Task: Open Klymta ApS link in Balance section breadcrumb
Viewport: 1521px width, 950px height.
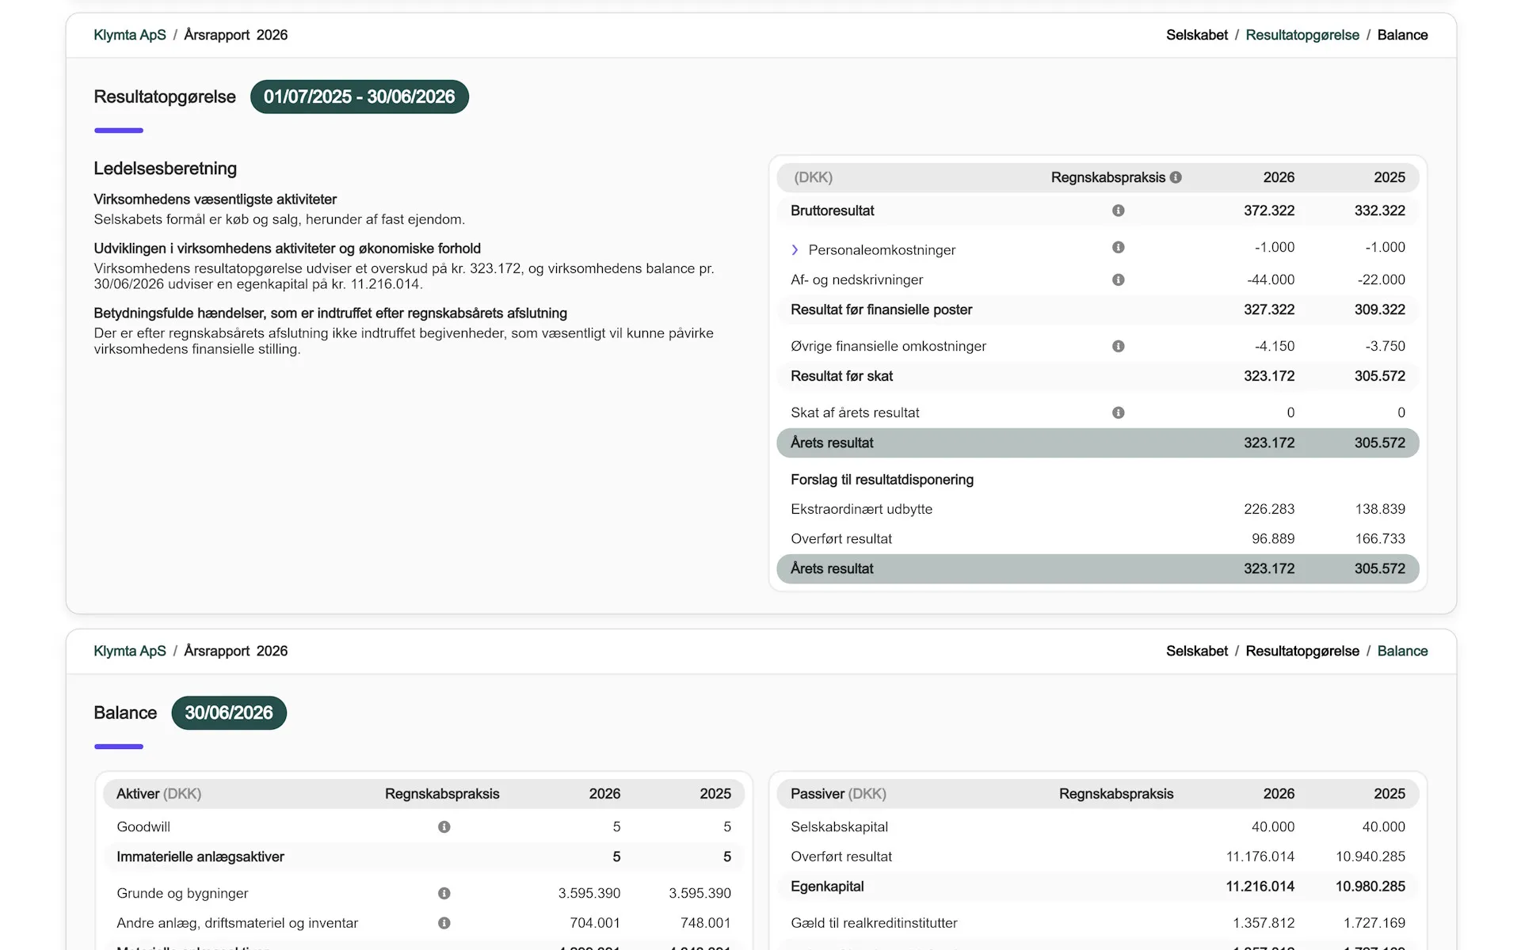Action: [x=130, y=651]
